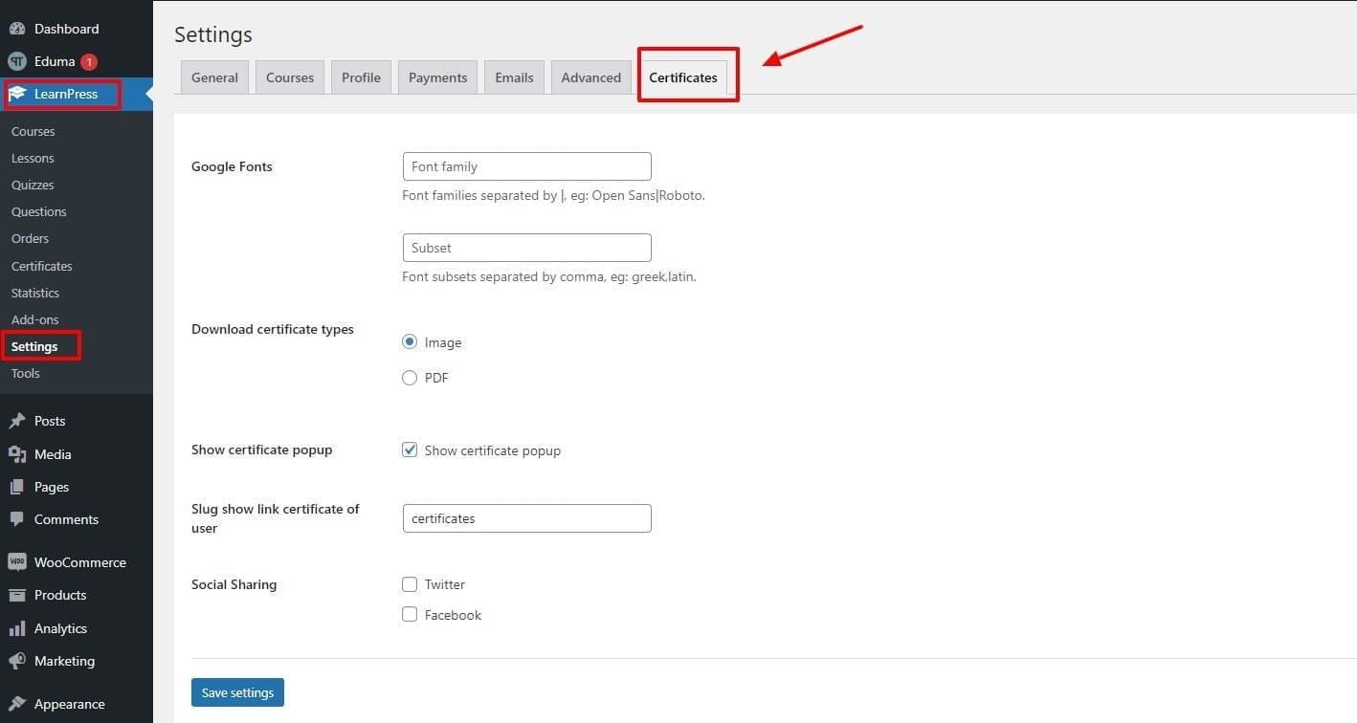Enable Twitter social sharing
The image size is (1357, 723).
pos(410,583)
